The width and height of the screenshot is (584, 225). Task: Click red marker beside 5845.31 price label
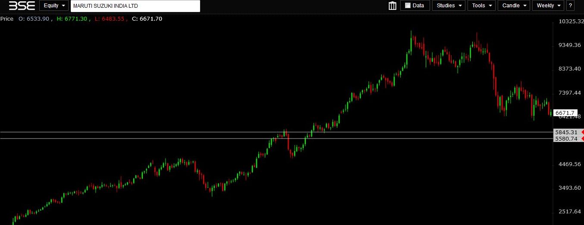tap(582, 132)
